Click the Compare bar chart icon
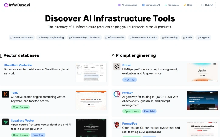The image size is (220, 137). coord(166,5)
